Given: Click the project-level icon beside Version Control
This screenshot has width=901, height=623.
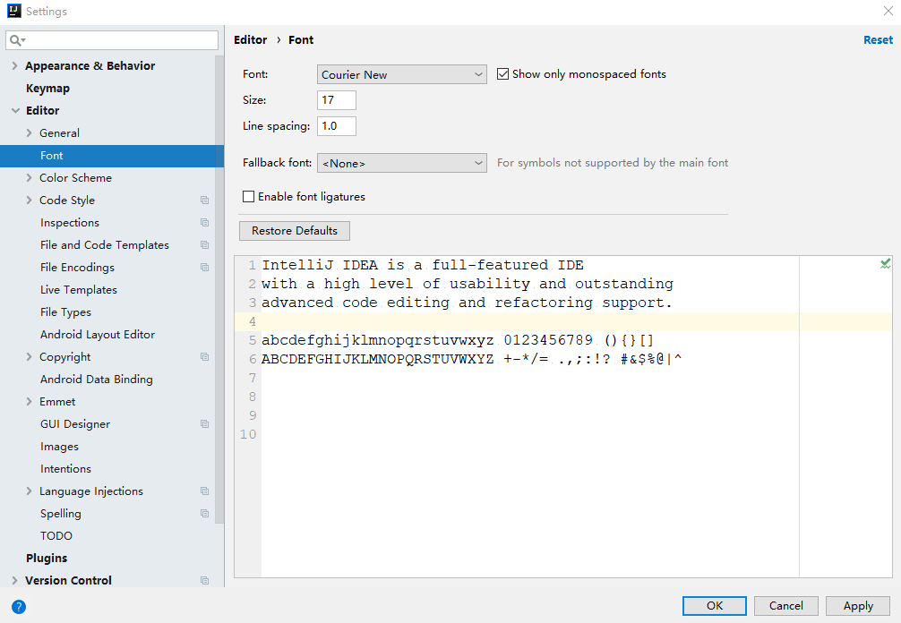Looking at the screenshot, I should point(204,581).
